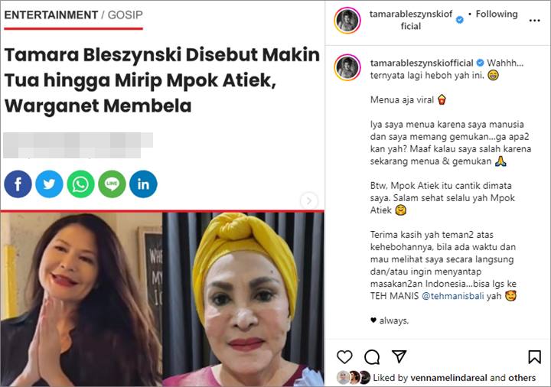This screenshot has width=551, height=387.
Task: Open the ENTERTAINMENT category
Action: 51,15
